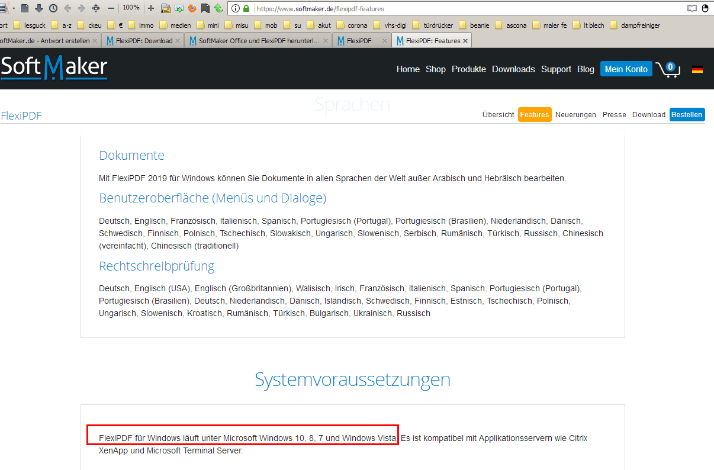The height and width of the screenshot is (470, 714).
Task: Open Downloads in site navigation
Action: 513,69
